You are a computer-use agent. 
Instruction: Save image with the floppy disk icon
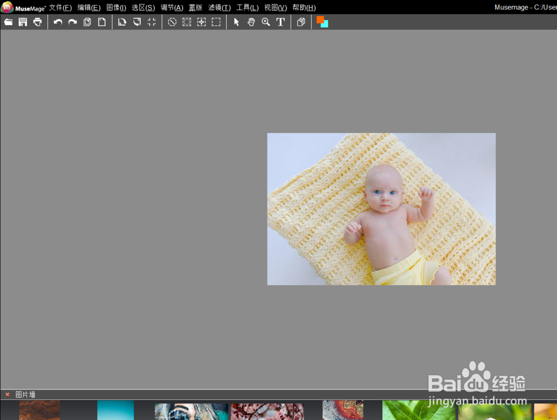tap(23, 22)
